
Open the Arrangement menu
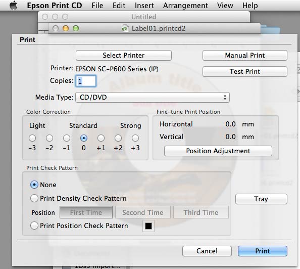click(185, 6)
